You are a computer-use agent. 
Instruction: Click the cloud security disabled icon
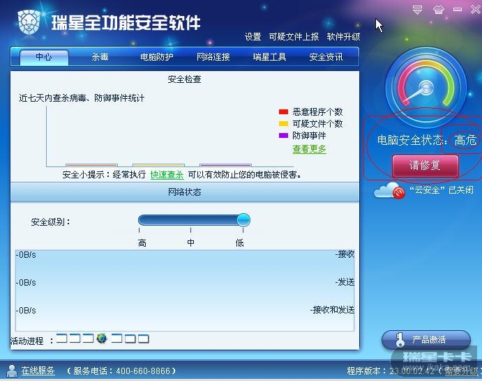[x=389, y=191]
